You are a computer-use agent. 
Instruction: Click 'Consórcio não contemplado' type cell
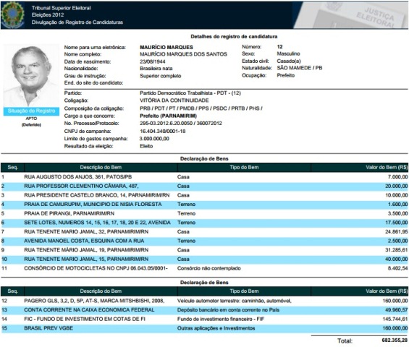(x=209, y=268)
